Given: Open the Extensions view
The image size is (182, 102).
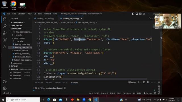Looking at the screenshot, I should (x=5, y=40).
